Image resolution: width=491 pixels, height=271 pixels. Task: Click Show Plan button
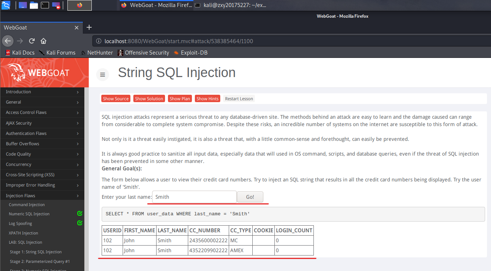tap(180, 98)
